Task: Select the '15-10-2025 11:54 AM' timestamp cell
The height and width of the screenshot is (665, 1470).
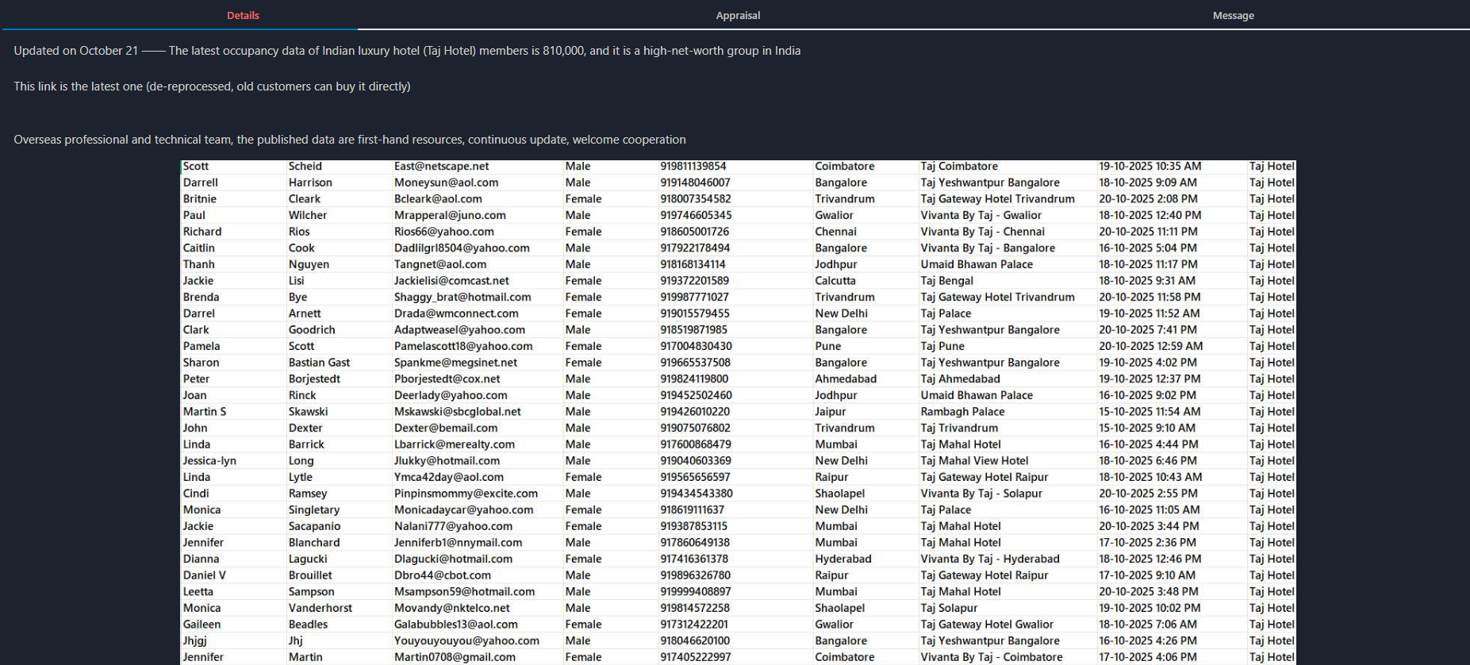Action: click(1149, 412)
